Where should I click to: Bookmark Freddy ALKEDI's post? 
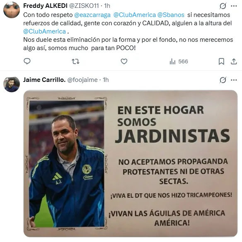221,61
